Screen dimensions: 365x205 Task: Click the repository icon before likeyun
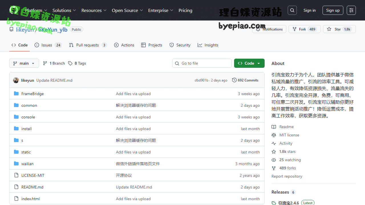pos(11,29)
